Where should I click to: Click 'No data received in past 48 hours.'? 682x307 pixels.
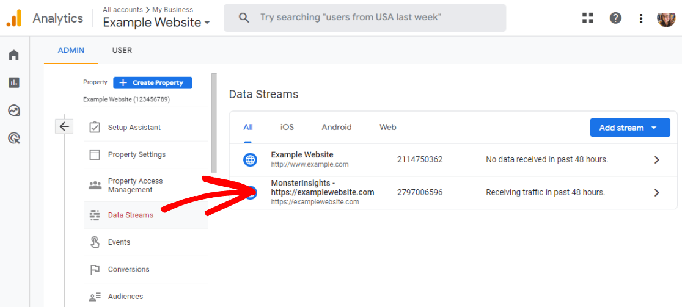[x=547, y=159]
